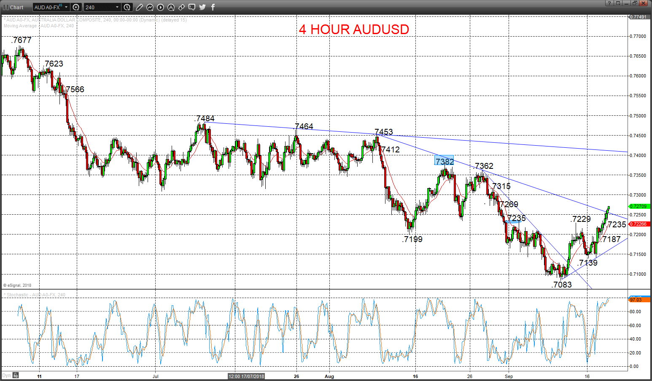Screen dimensions: 652x381
Task: Select the pencil drawing tools icon
Action: (139, 7)
